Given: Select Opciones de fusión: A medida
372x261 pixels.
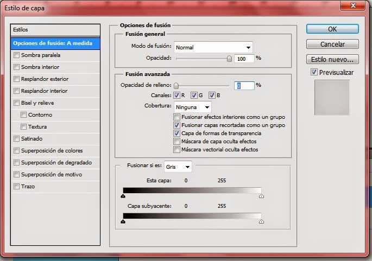Looking at the screenshot, I should pyautogui.click(x=55, y=43).
